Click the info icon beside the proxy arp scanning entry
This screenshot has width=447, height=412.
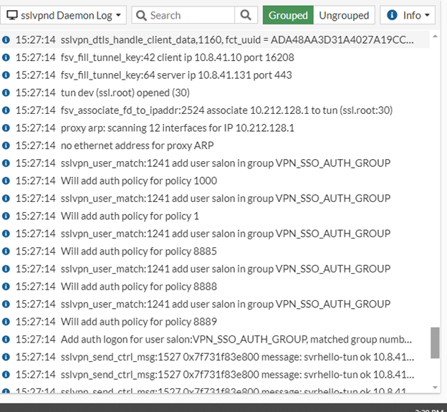click(x=6, y=128)
